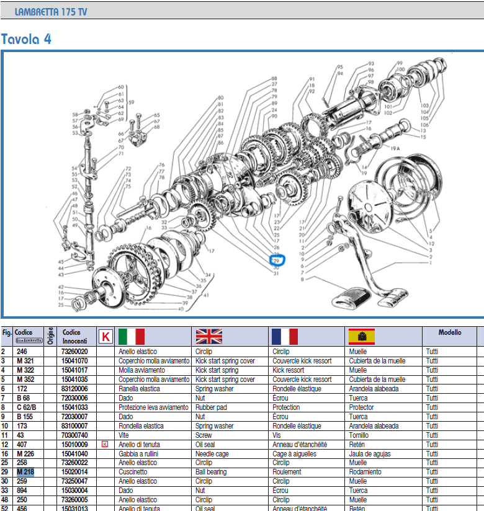Click the 'Gabbia a rullini' cell
This screenshot has height=511, width=484.
pyautogui.click(x=138, y=454)
